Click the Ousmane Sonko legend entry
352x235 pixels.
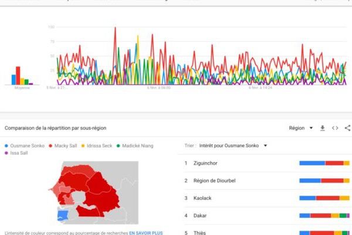(x=25, y=146)
